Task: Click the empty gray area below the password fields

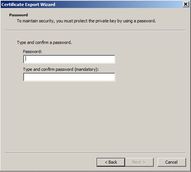Action: (95, 116)
